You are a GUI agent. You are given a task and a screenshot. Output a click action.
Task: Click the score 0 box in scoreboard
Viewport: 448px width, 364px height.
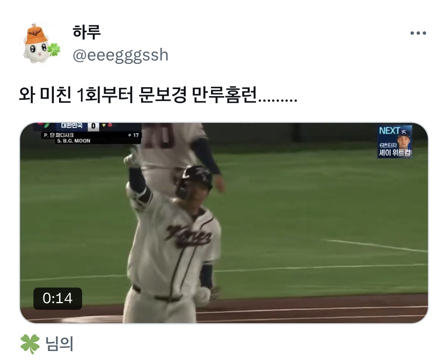93,126
